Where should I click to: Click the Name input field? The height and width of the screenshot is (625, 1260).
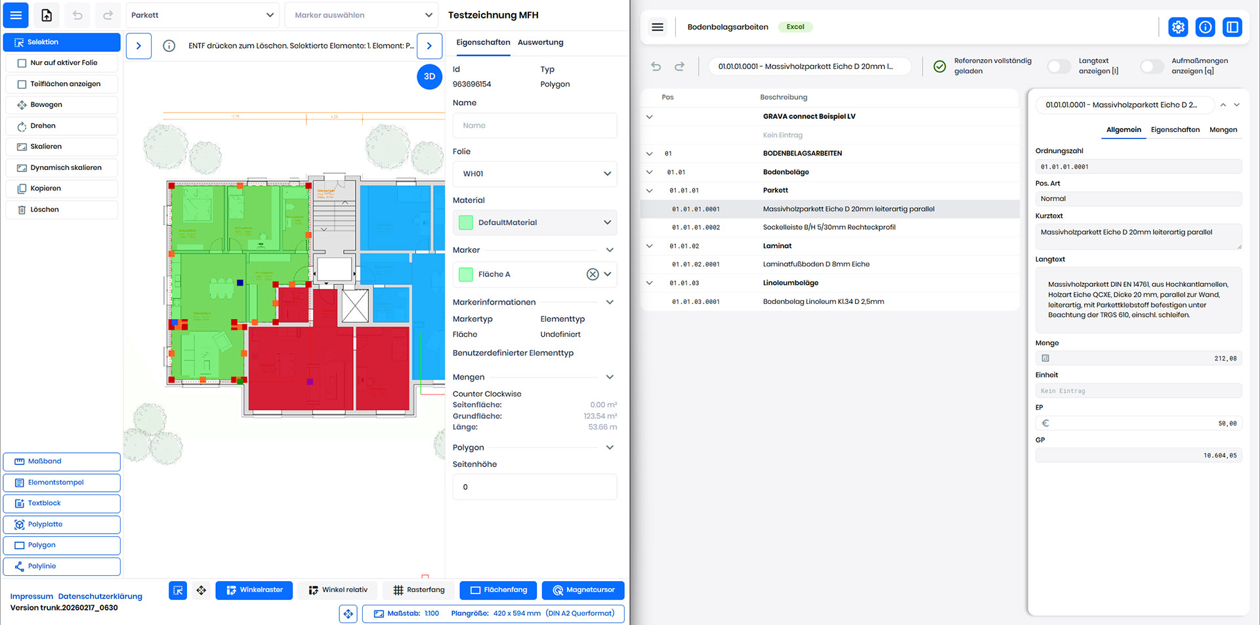[x=535, y=125]
